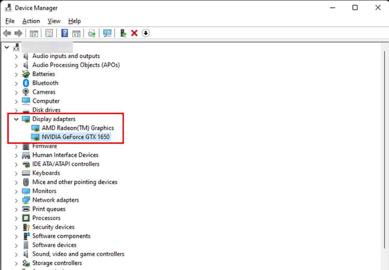Viewport: 389px width, 270px height.
Task: Expand Audio Processing Objects (APOs)
Action: [x=16, y=65]
